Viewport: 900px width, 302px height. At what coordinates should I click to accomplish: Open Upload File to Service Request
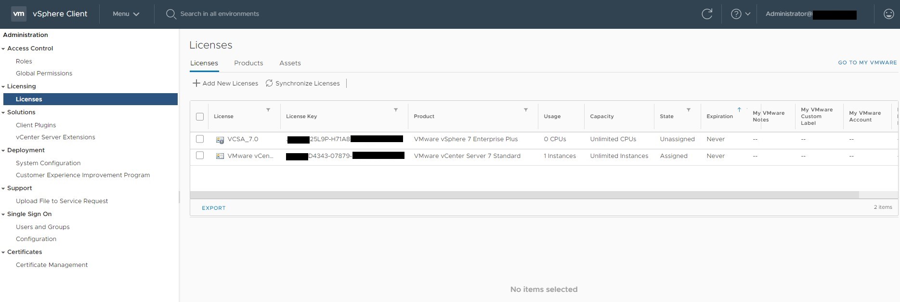point(62,201)
